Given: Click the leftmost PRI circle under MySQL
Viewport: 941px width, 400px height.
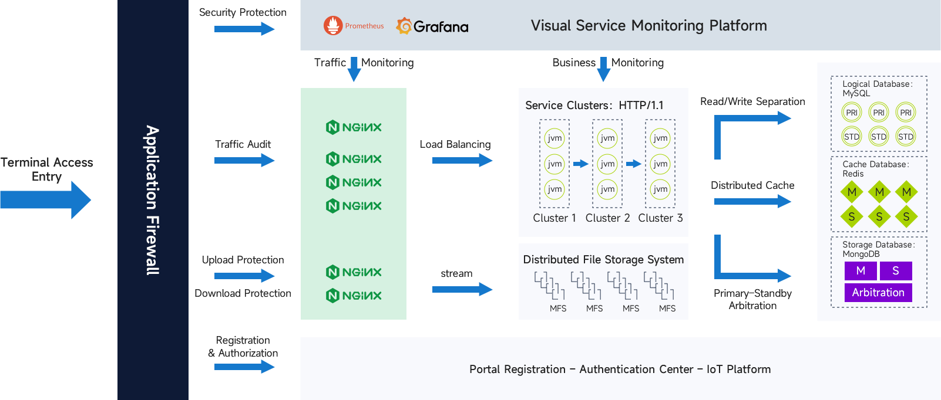Looking at the screenshot, I should click(852, 113).
